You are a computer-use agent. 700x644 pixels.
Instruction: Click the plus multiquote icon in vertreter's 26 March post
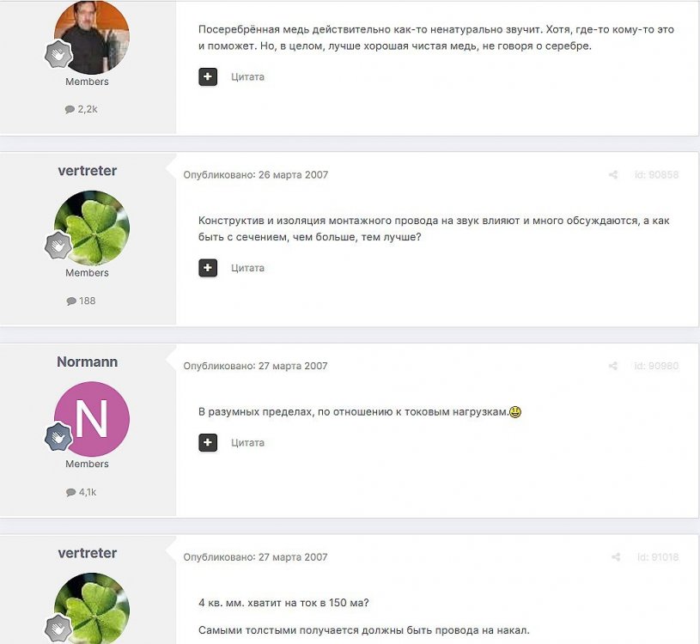208,268
